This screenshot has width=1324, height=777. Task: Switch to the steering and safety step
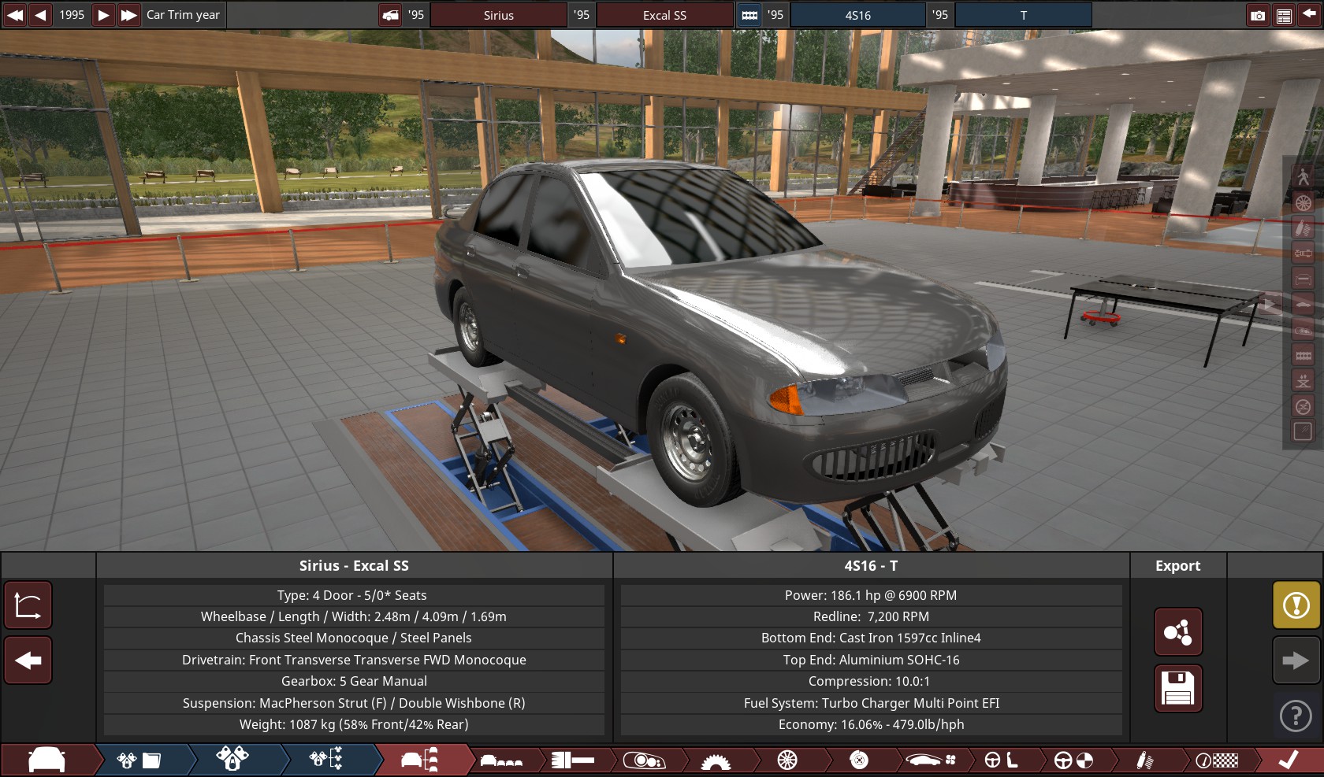[x=1073, y=760]
